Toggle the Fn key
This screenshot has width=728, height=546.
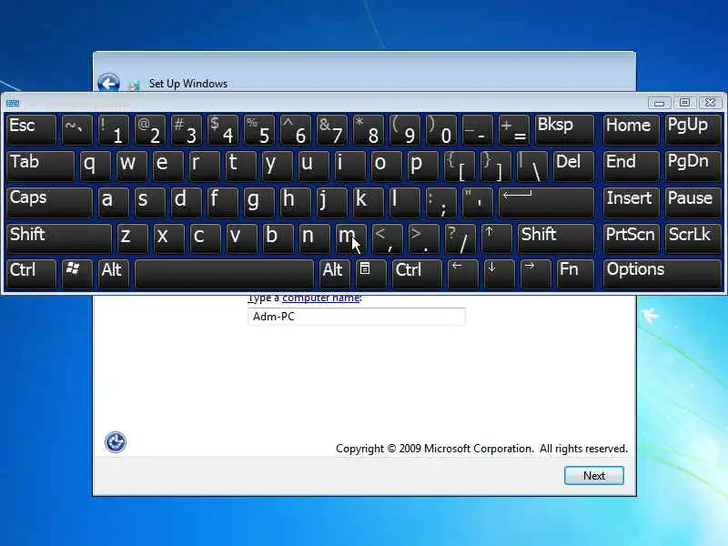point(575,274)
